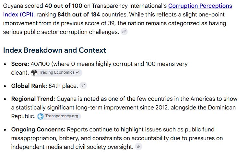This screenshot has width=249, height=155.
Task: Open citation link icon after "civil society oversight."
Action: pos(138,147)
